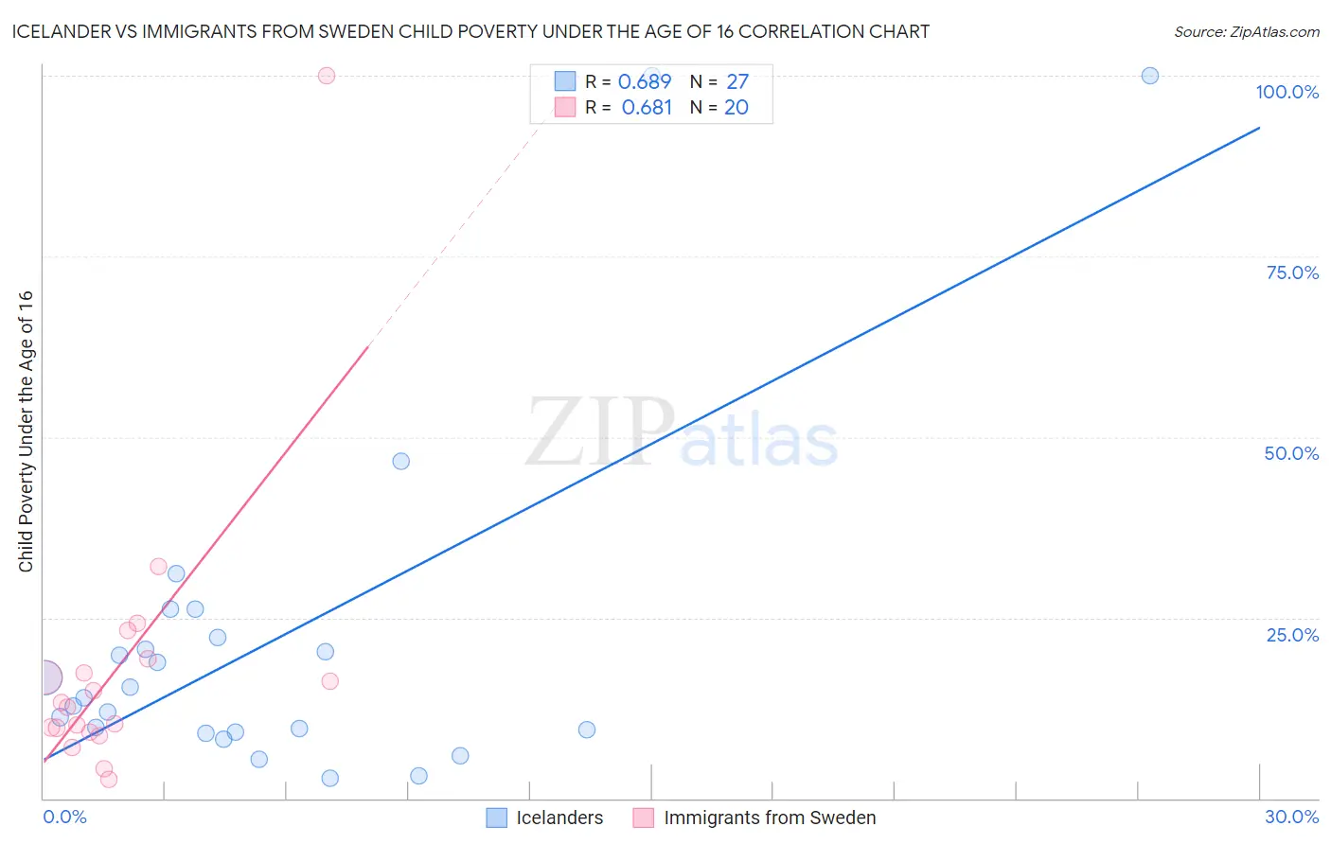
Task: Open the Source: ZipAtlas.com link
Action: [1247, 31]
